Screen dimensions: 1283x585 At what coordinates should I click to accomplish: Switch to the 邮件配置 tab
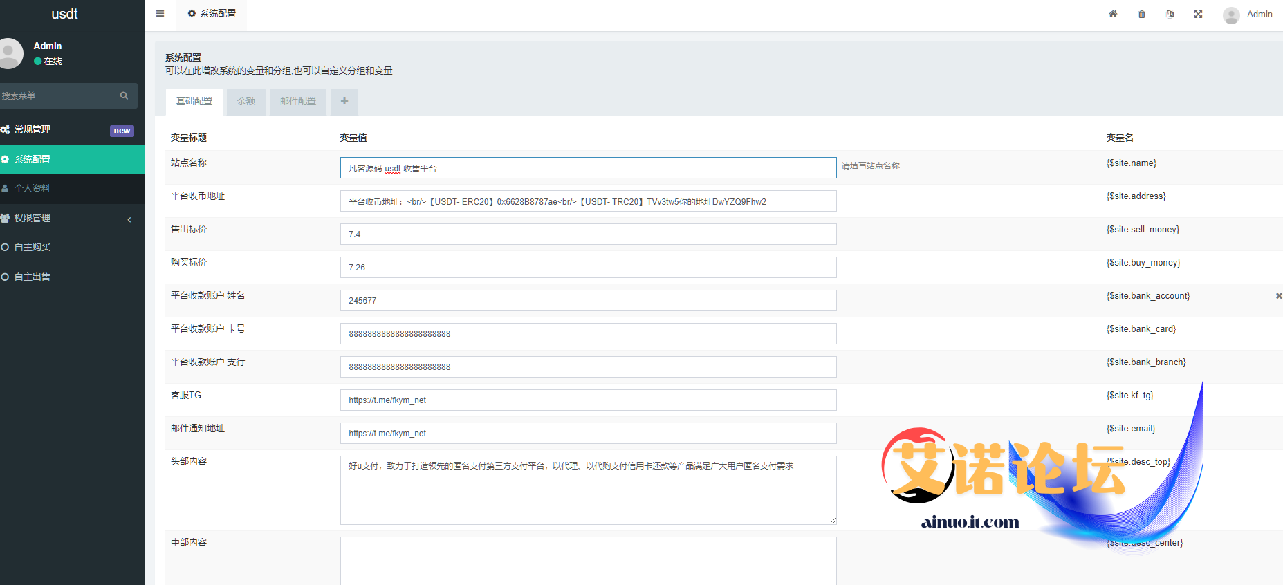pos(298,102)
